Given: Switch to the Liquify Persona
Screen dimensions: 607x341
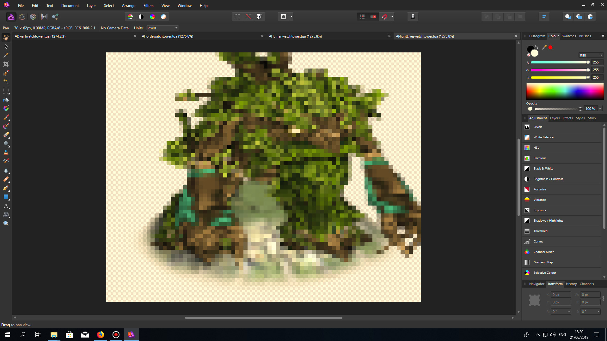Looking at the screenshot, I should pos(22,17).
